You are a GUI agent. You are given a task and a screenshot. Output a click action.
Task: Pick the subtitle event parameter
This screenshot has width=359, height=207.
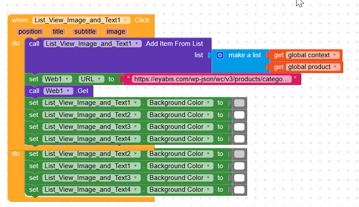pos(85,31)
